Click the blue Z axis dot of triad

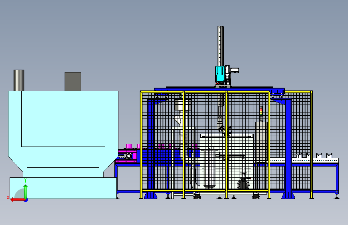tap(26, 200)
